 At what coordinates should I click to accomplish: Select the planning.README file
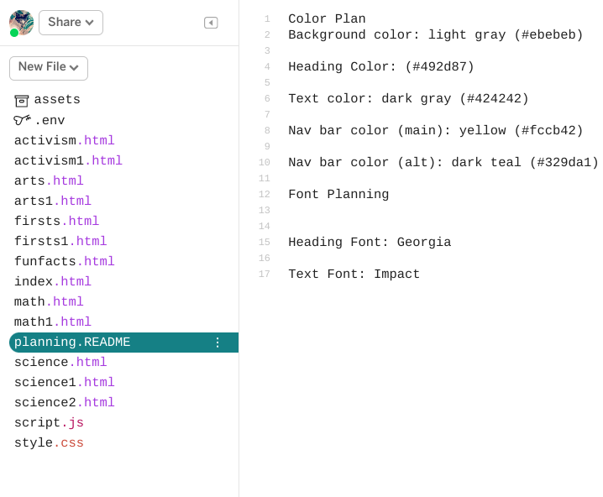click(123, 343)
